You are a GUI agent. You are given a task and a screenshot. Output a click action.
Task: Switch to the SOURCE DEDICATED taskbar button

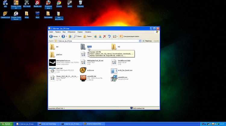point(94,124)
